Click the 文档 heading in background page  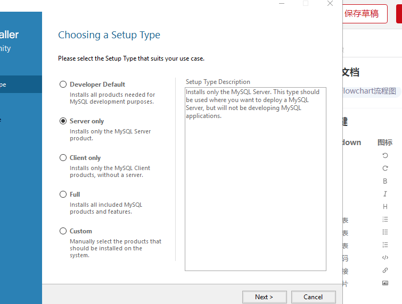(x=351, y=72)
